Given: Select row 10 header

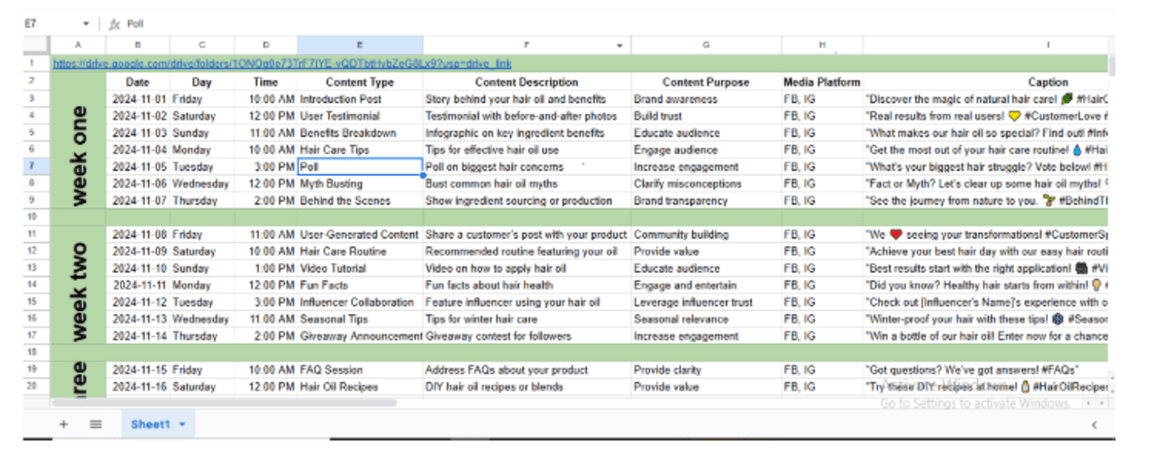Looking at the screenshot, I should click(x=32, y=217).
